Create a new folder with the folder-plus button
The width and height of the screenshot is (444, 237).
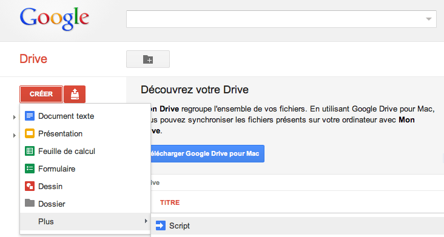(x=148, y=59)
